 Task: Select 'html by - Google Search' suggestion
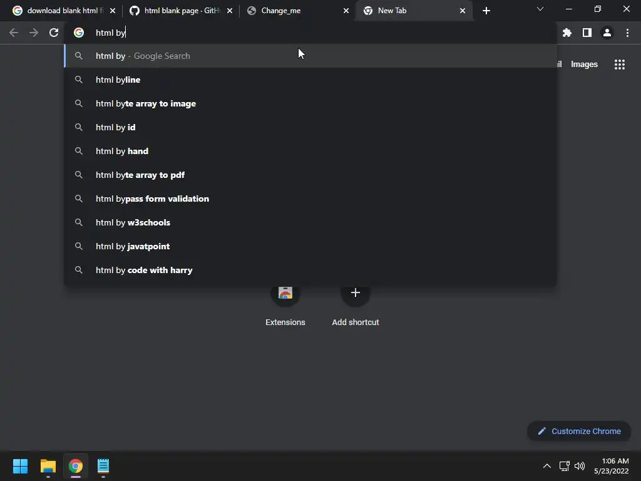[310, 56]
